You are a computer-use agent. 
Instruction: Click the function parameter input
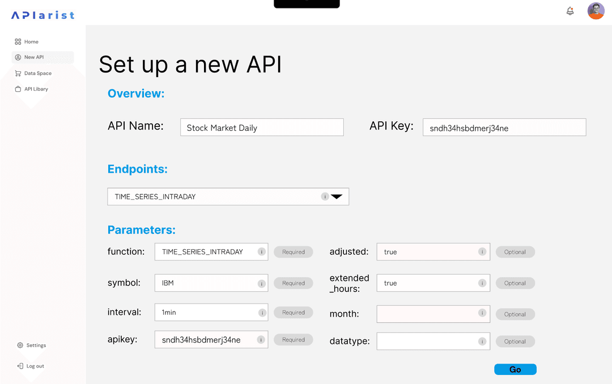click(x=211, y=251)
